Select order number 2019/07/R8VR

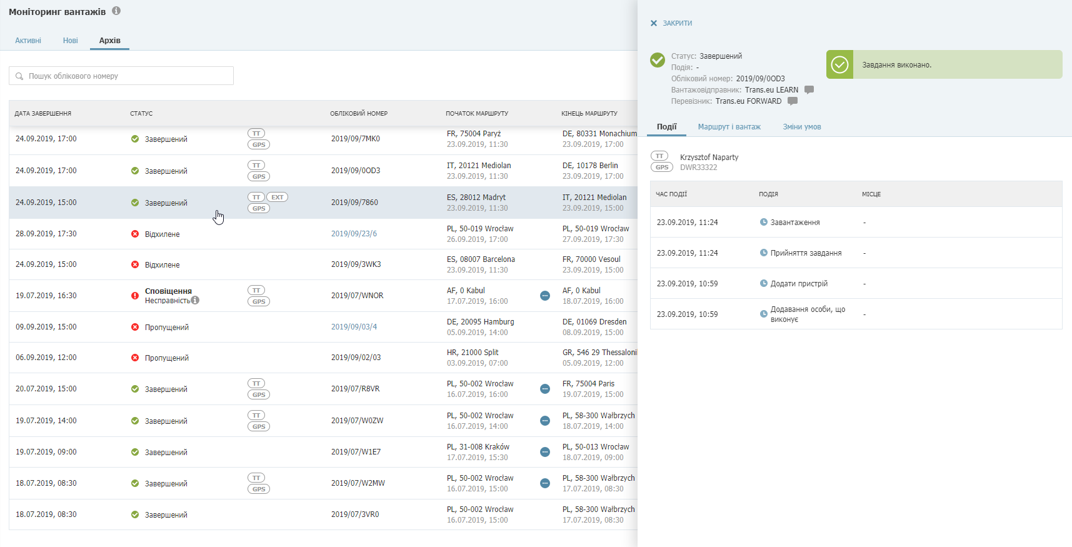point(355,389)
